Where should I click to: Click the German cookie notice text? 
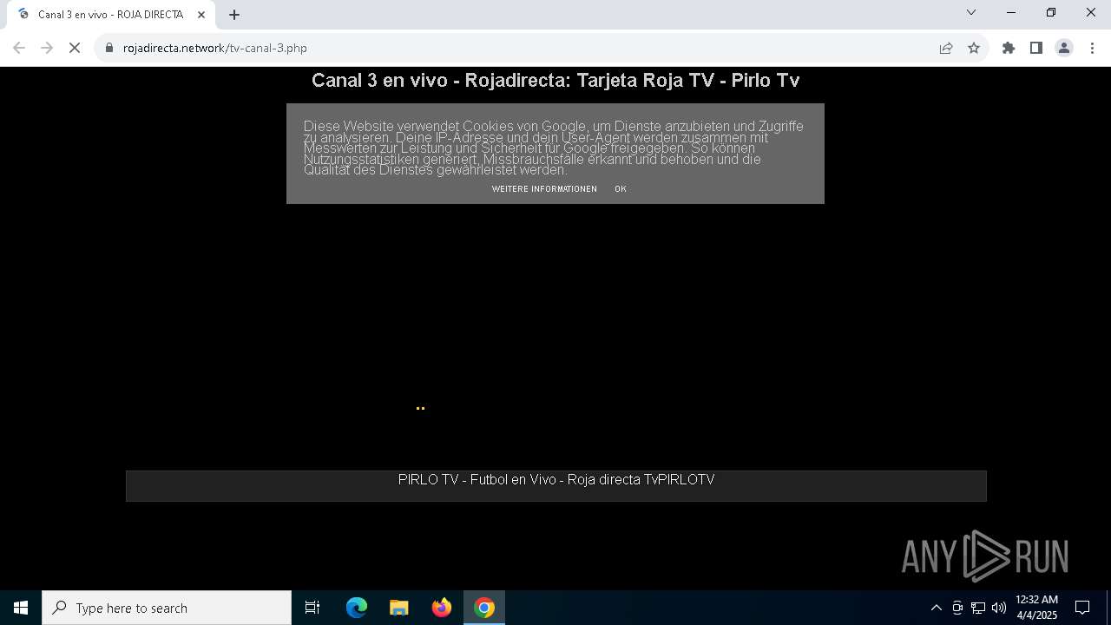(x=554, y=148)
